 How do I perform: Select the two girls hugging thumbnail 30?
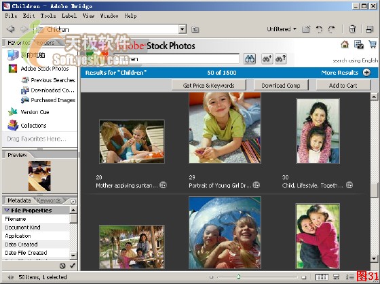(318, 131)
